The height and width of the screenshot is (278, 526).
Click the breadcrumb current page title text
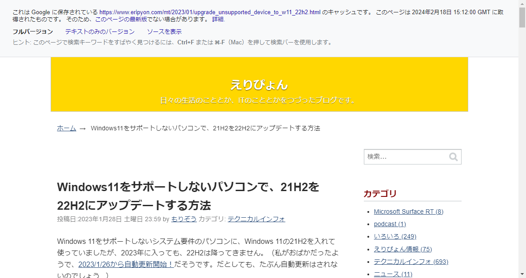click(x=205, y=128)
